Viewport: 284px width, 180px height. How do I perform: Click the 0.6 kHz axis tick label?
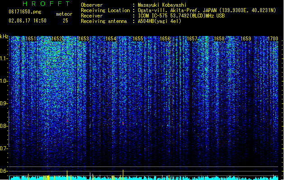point(4,171)
